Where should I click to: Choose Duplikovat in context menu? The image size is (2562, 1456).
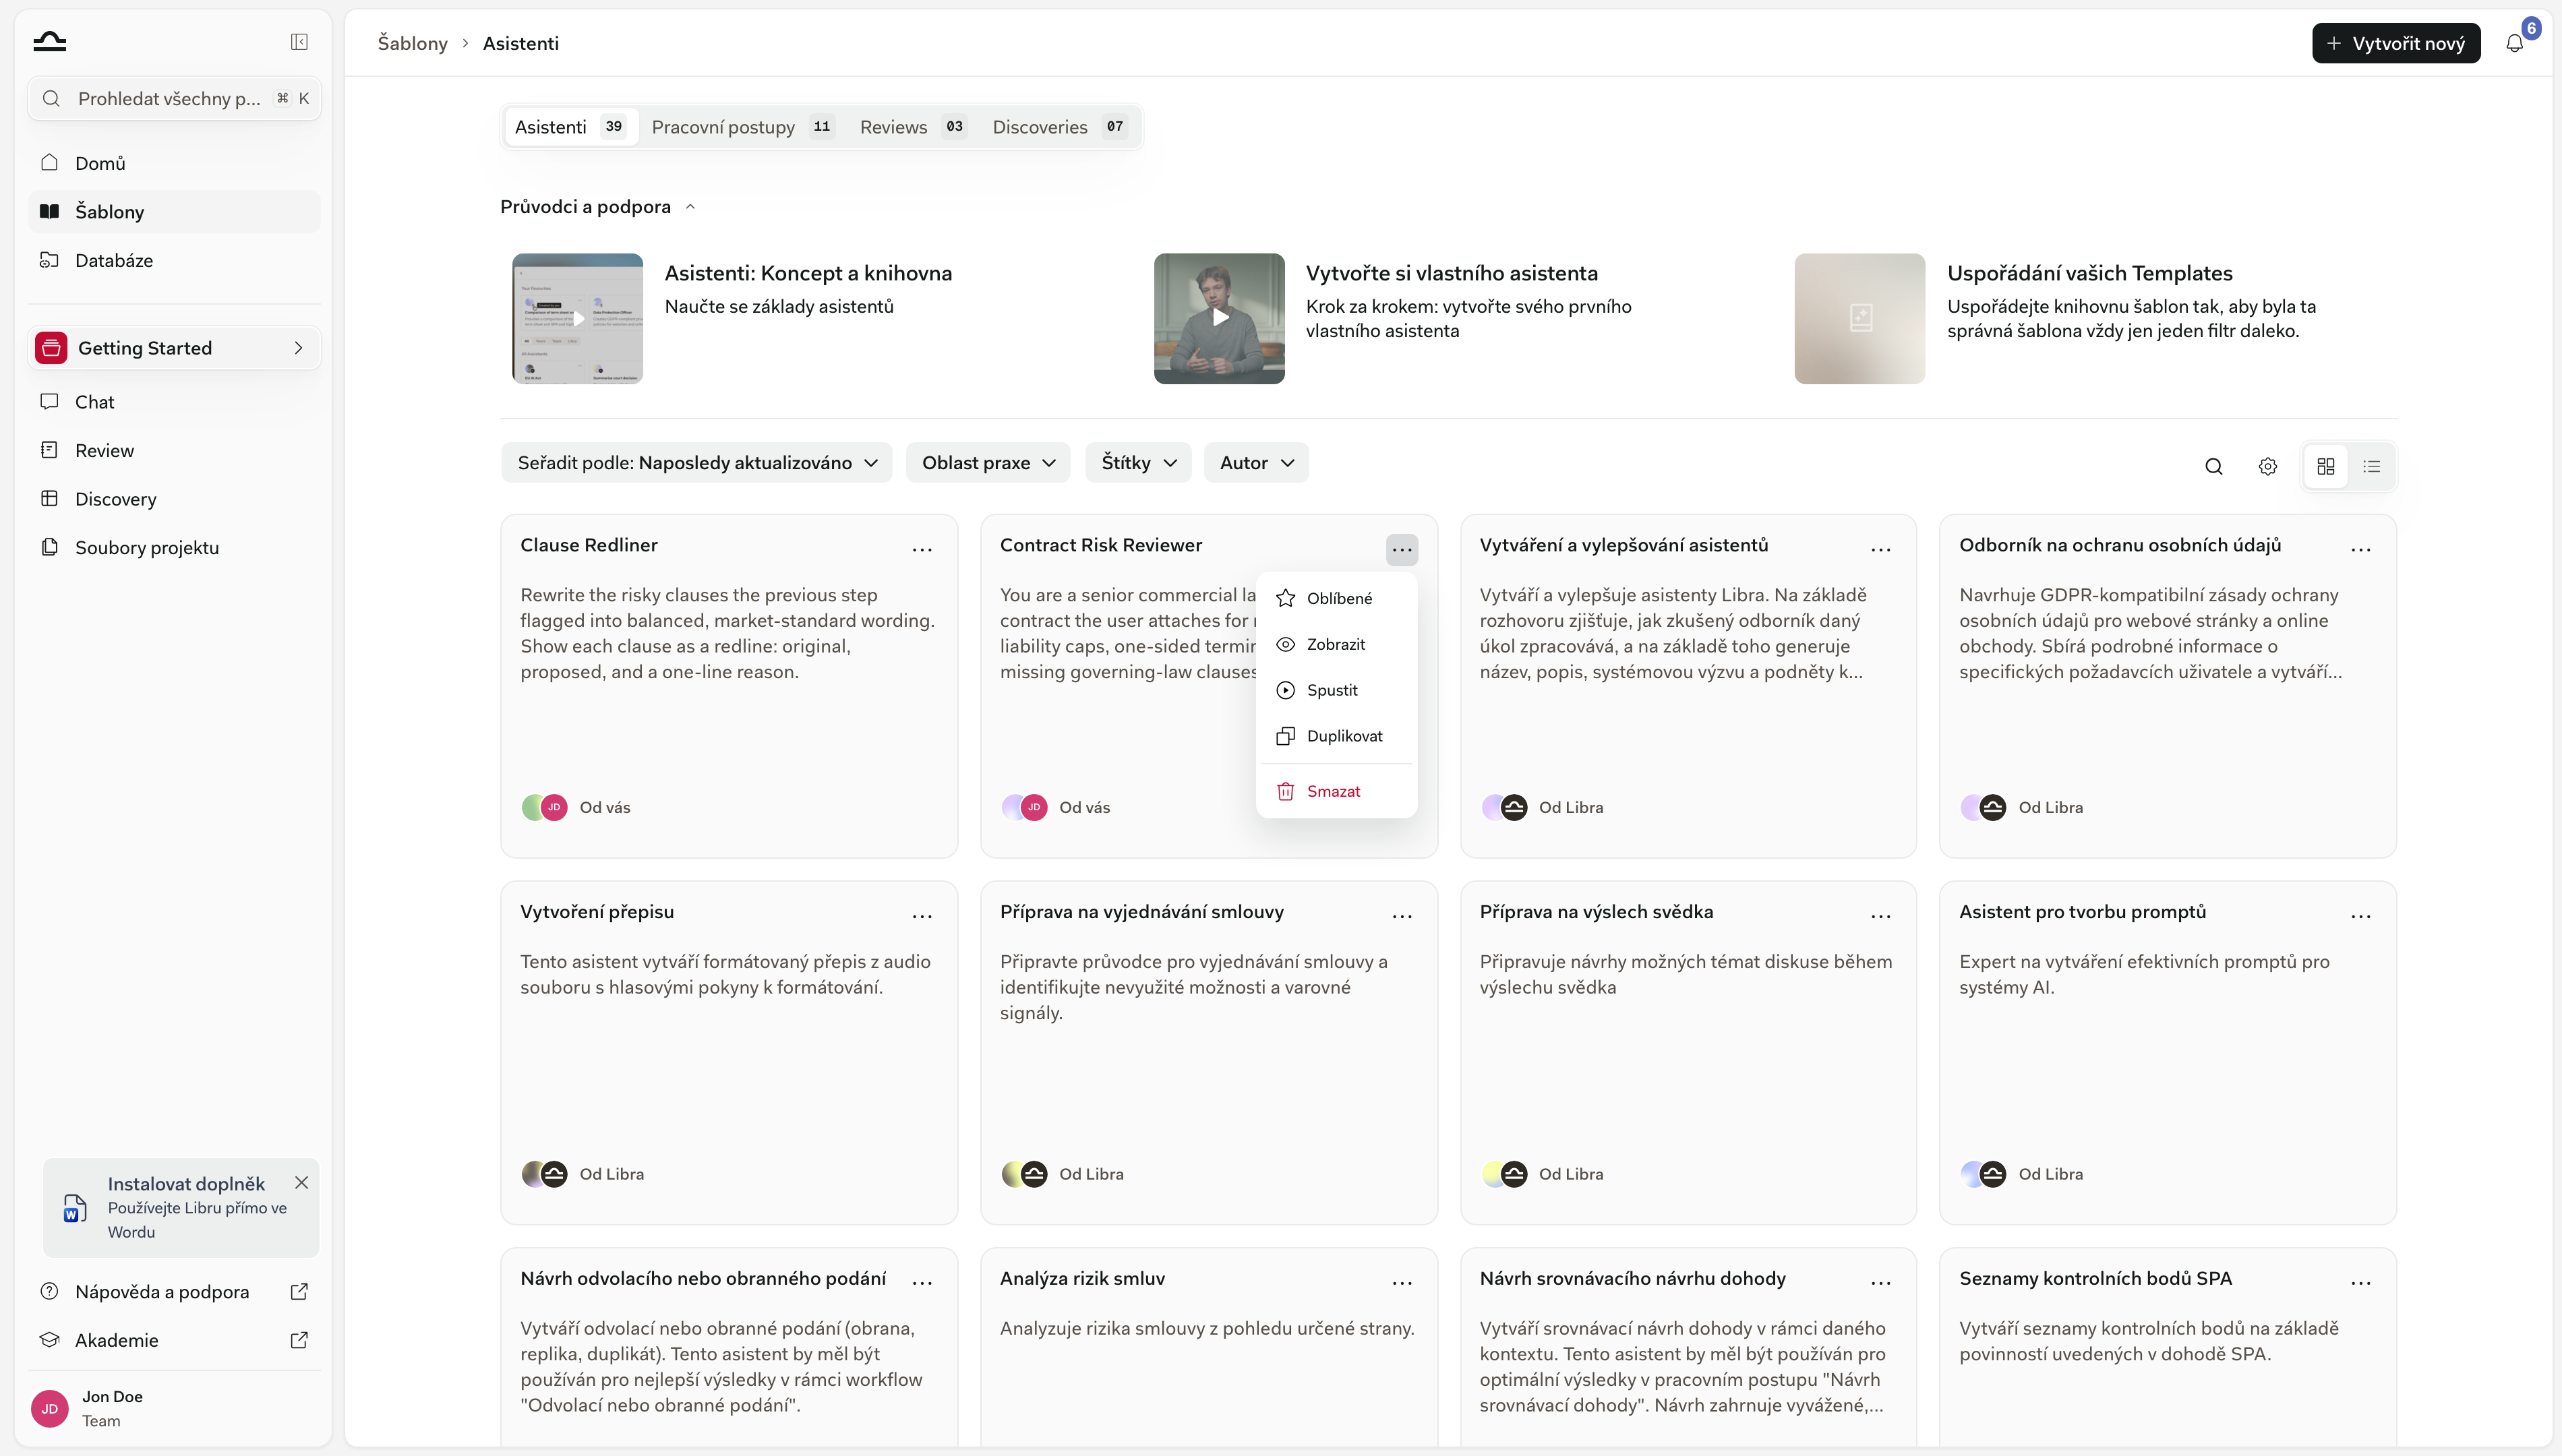click(1336, 736)
